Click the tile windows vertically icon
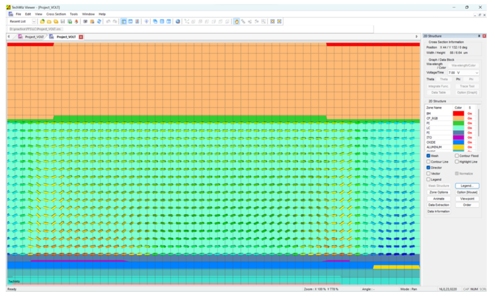Screen dimensions: 495x296 tap(169, 22)
